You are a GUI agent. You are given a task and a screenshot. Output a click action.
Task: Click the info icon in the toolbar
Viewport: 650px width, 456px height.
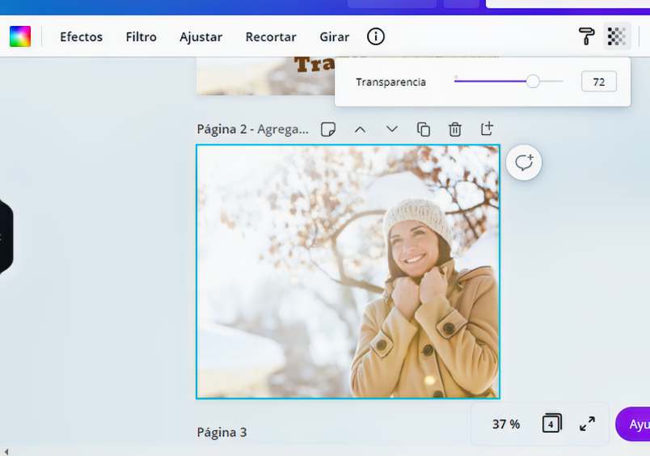tap(376, 36)
